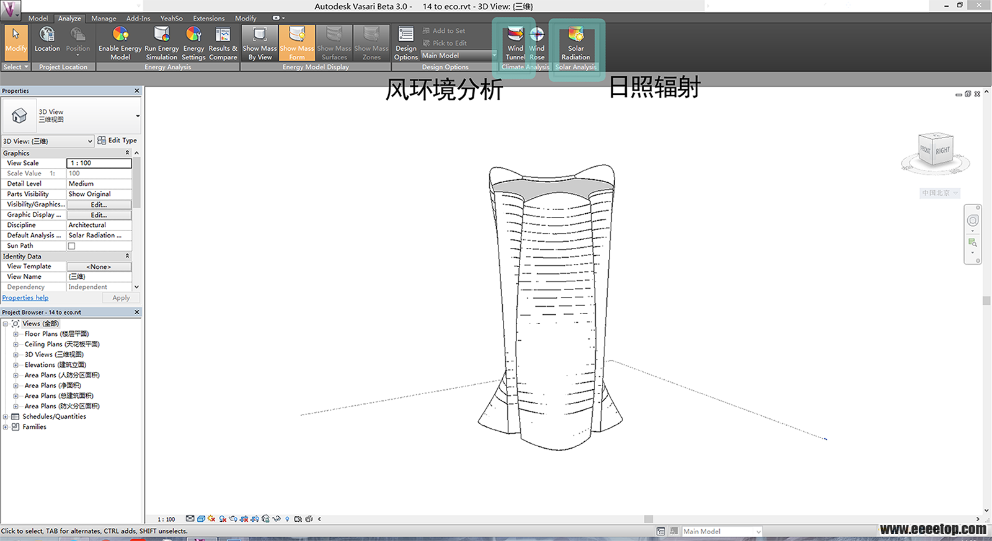The width and height of the screenshot is (992, 541).
Task: Click the Modify selection tool
Action: (15, 42)
